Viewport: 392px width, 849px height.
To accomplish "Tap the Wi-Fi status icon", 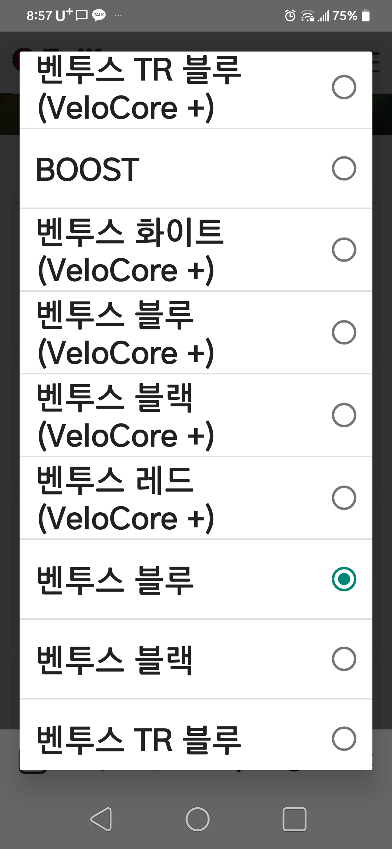I will point(307,16).
